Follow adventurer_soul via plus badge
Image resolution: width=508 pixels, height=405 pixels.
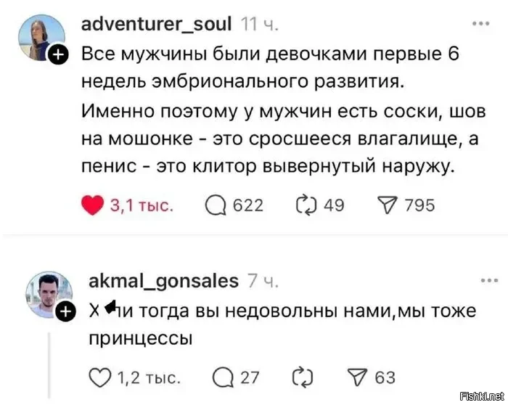point(60,54)
